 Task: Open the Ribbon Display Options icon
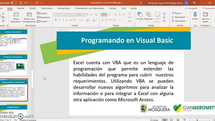click(194, 3)
